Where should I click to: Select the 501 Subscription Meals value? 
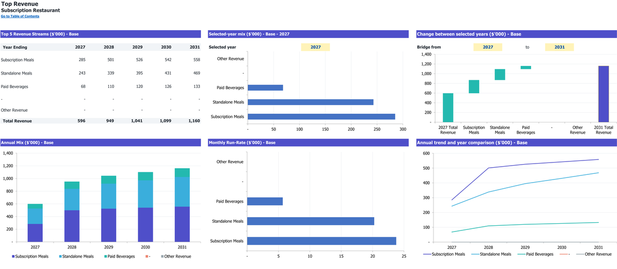pyautogui.click(x=111, y=60)
